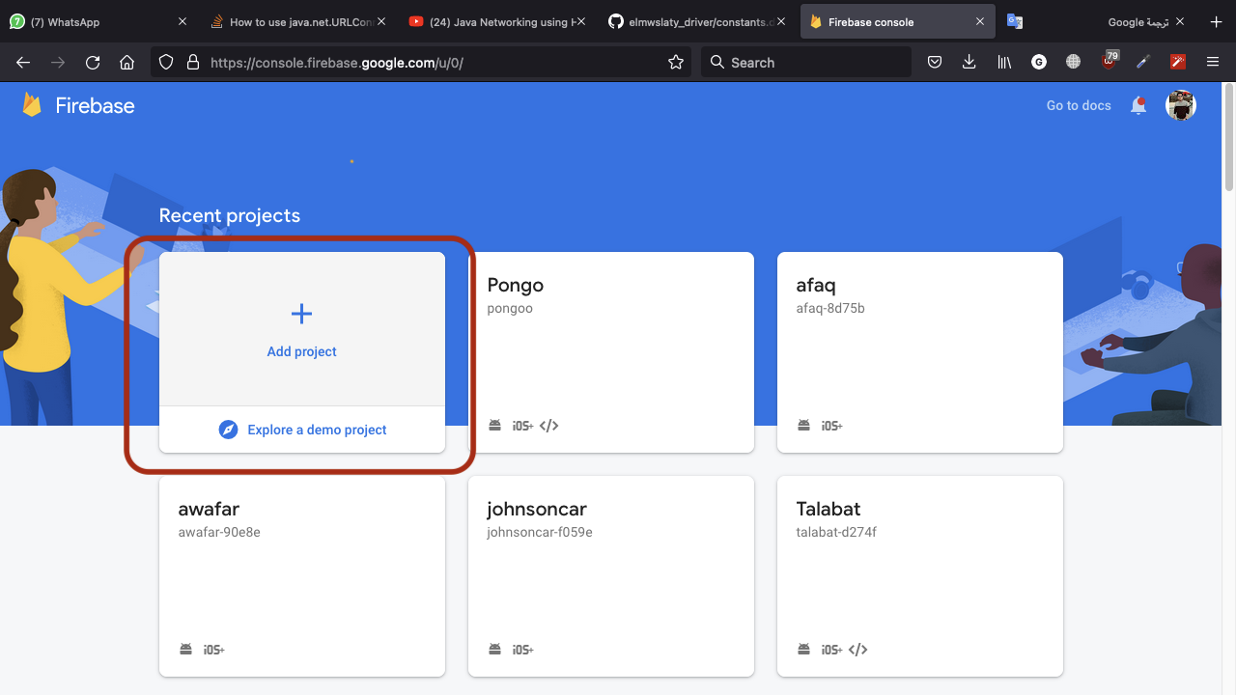This screenshot has height=695, width=1236.
Task: Click iOS+ icon on johnsoncar card
Action: (522, 650)
